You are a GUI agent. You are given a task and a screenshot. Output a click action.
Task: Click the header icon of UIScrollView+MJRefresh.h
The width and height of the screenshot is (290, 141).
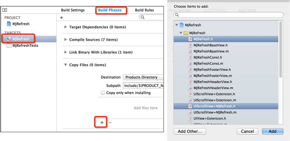tap(190, 106)
